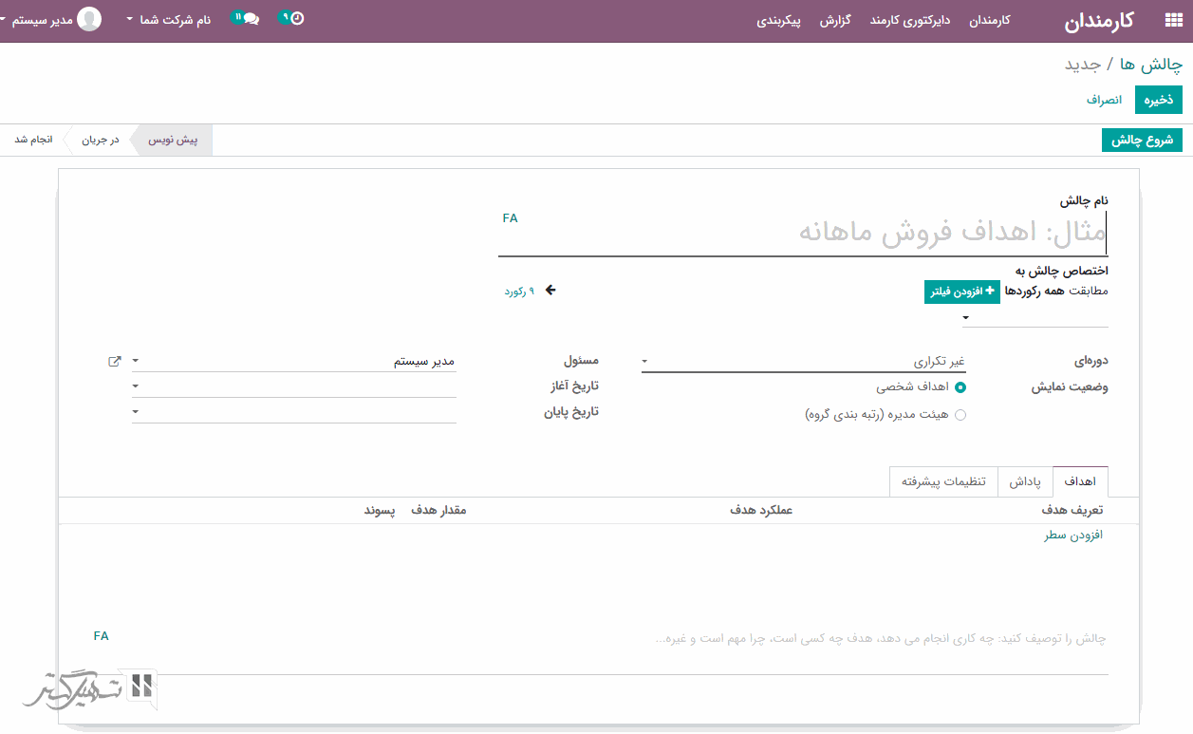Open the پیکربندی menu
This screenshot has height=734, width=1193.
(x=778, y=21)
